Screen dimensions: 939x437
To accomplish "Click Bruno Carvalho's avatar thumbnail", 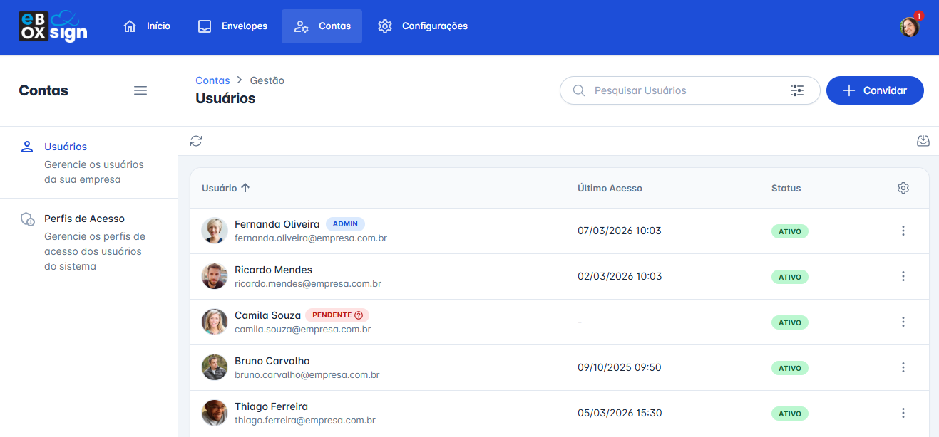I will [x=215, y=367].
